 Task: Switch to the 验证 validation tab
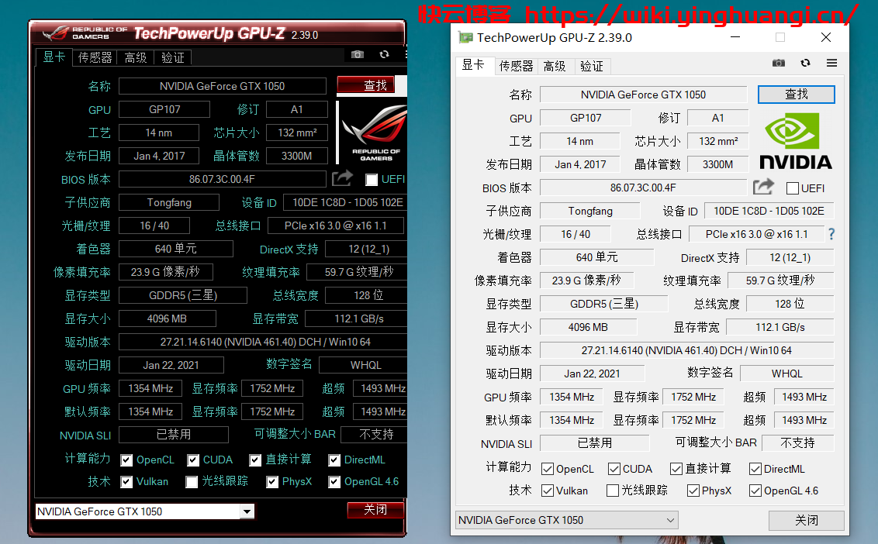[592, 67]
